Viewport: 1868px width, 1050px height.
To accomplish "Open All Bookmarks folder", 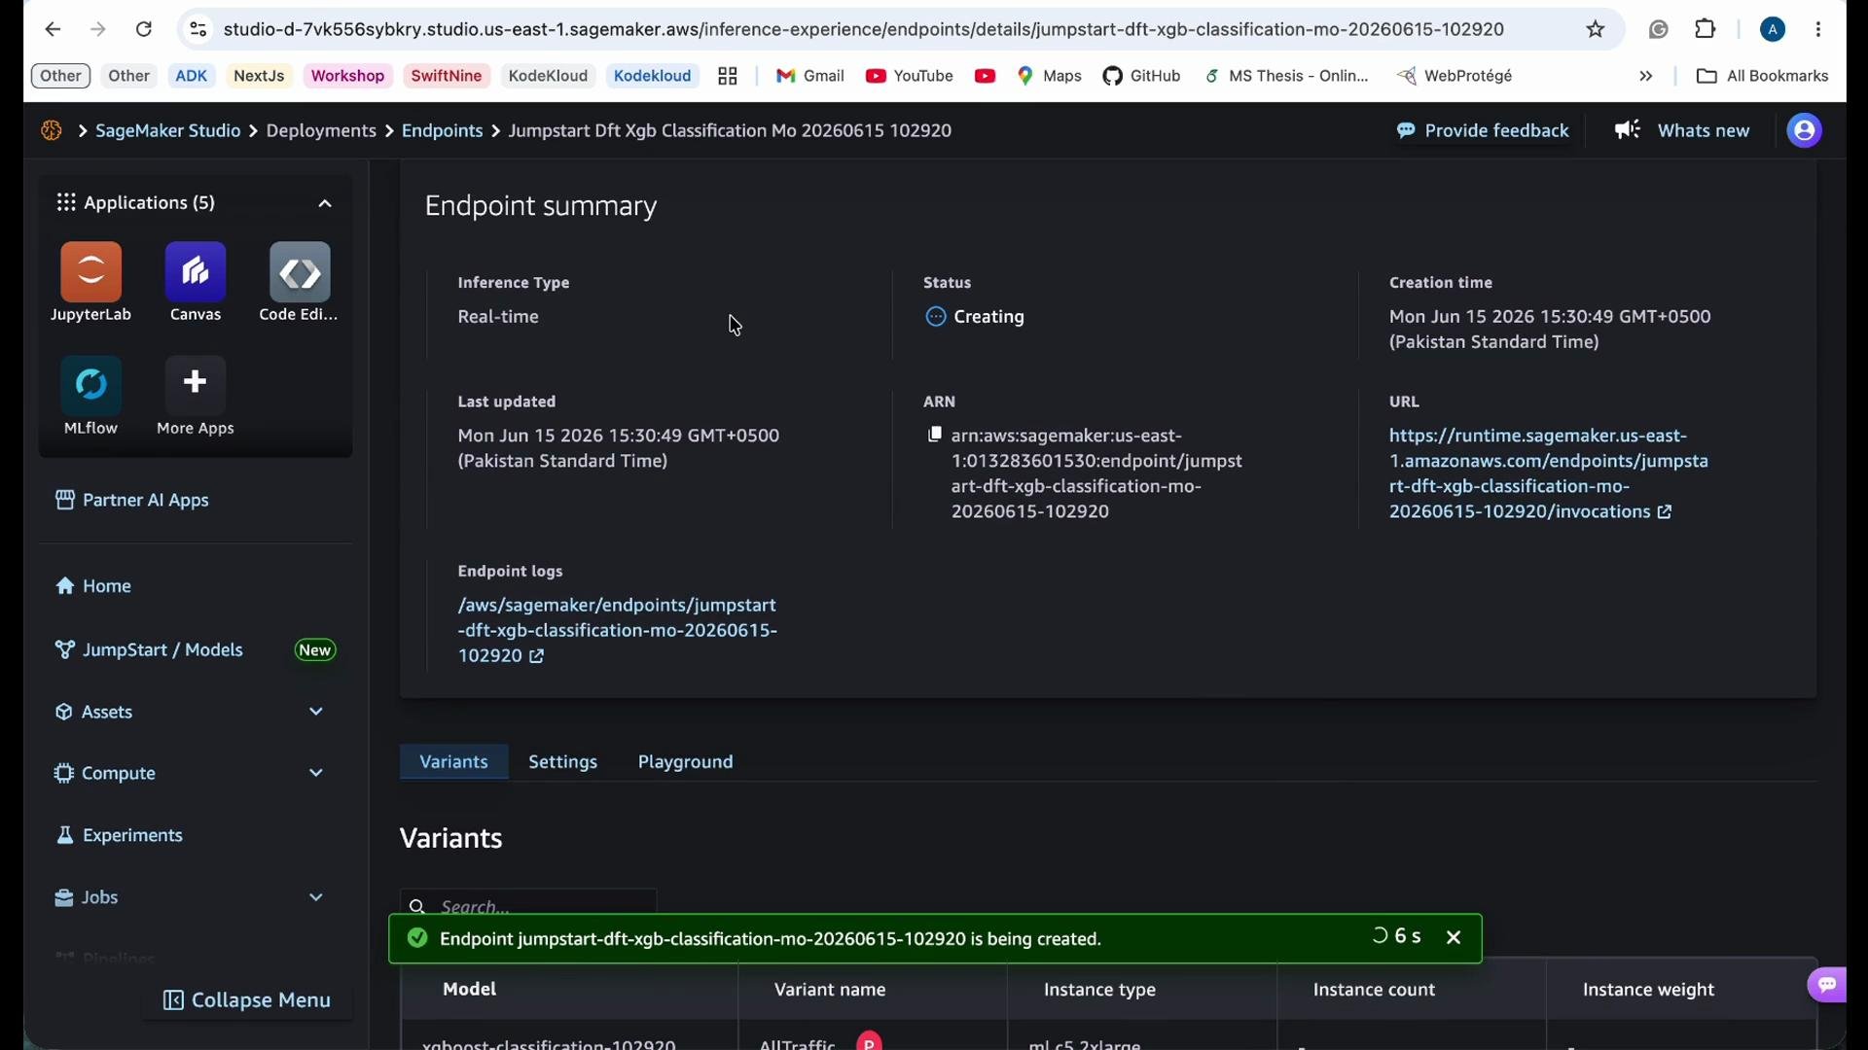I will click(x=1762, y=76).
